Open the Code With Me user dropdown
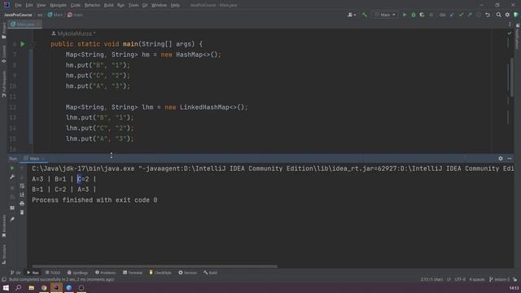521x293 pixels. [352, 15]
